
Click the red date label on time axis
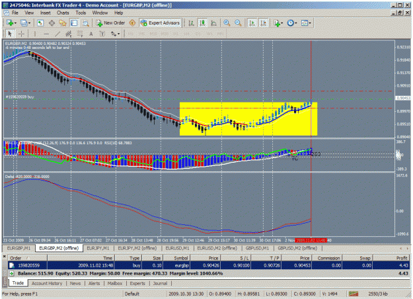[311, 240]
